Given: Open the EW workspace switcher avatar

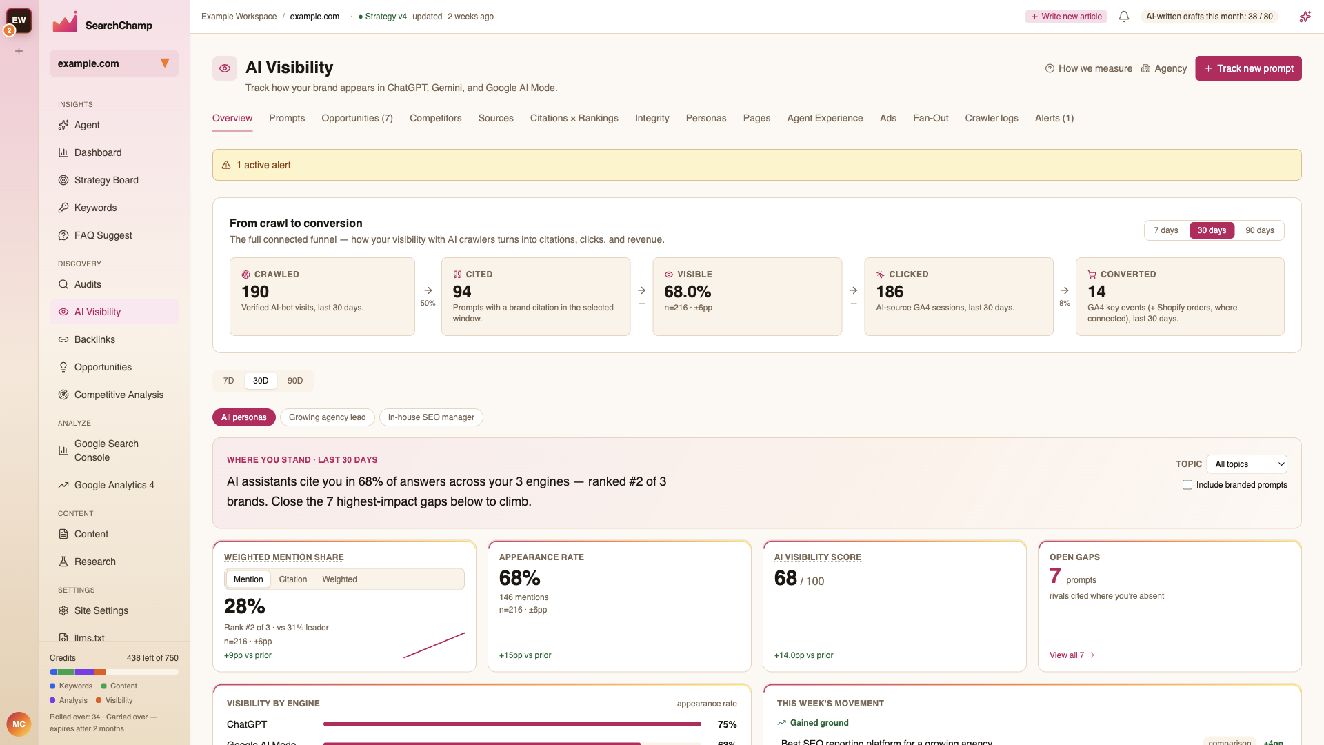Looking at the screenshot, I should [x=19, y=21].
